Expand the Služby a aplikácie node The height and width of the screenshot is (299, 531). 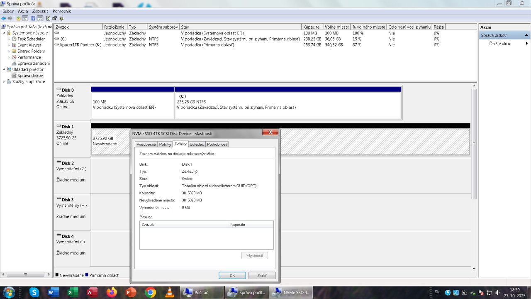point(4,82)
